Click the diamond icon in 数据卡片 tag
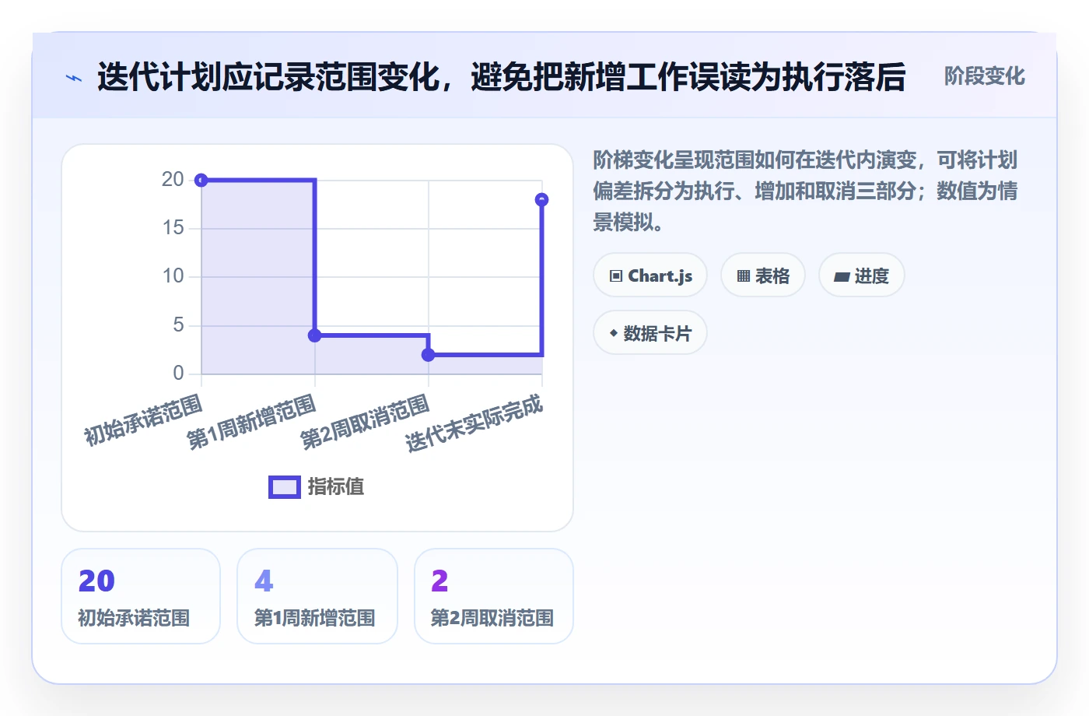1089x716 pixels. [614, 333]
